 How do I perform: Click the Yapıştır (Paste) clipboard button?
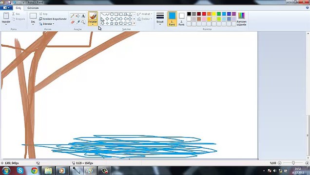click(x=6, y=16)
